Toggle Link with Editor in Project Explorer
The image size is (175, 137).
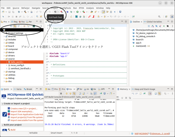14,27
